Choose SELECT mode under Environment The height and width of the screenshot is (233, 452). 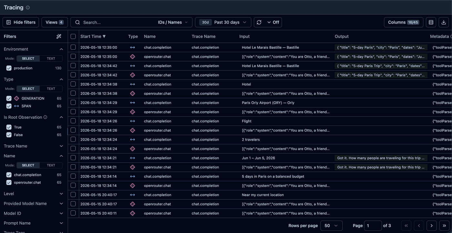[28, 58]
